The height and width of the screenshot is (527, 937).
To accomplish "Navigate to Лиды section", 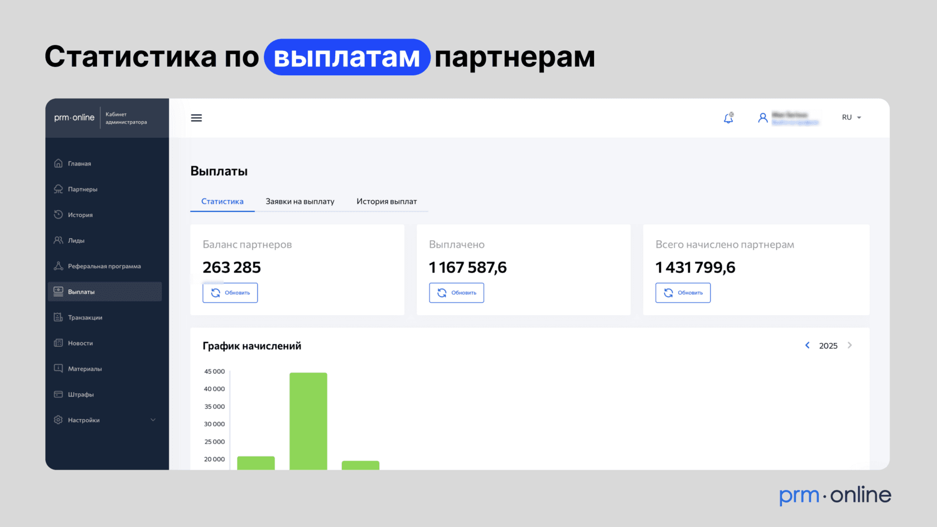I will pyautogui.click(x=76, y=241).
